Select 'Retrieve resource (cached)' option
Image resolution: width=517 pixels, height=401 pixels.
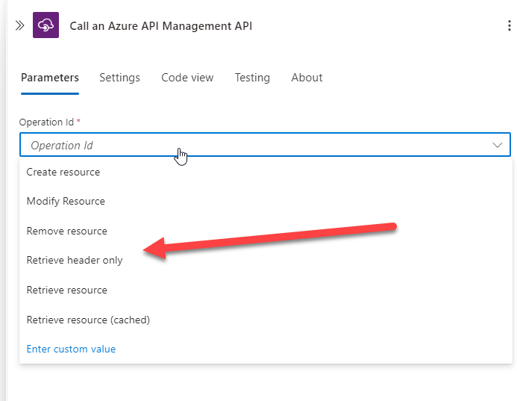(x=88, y=320)
